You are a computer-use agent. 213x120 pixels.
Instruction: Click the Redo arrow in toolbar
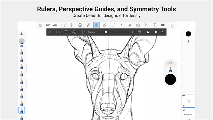[55, 25]
